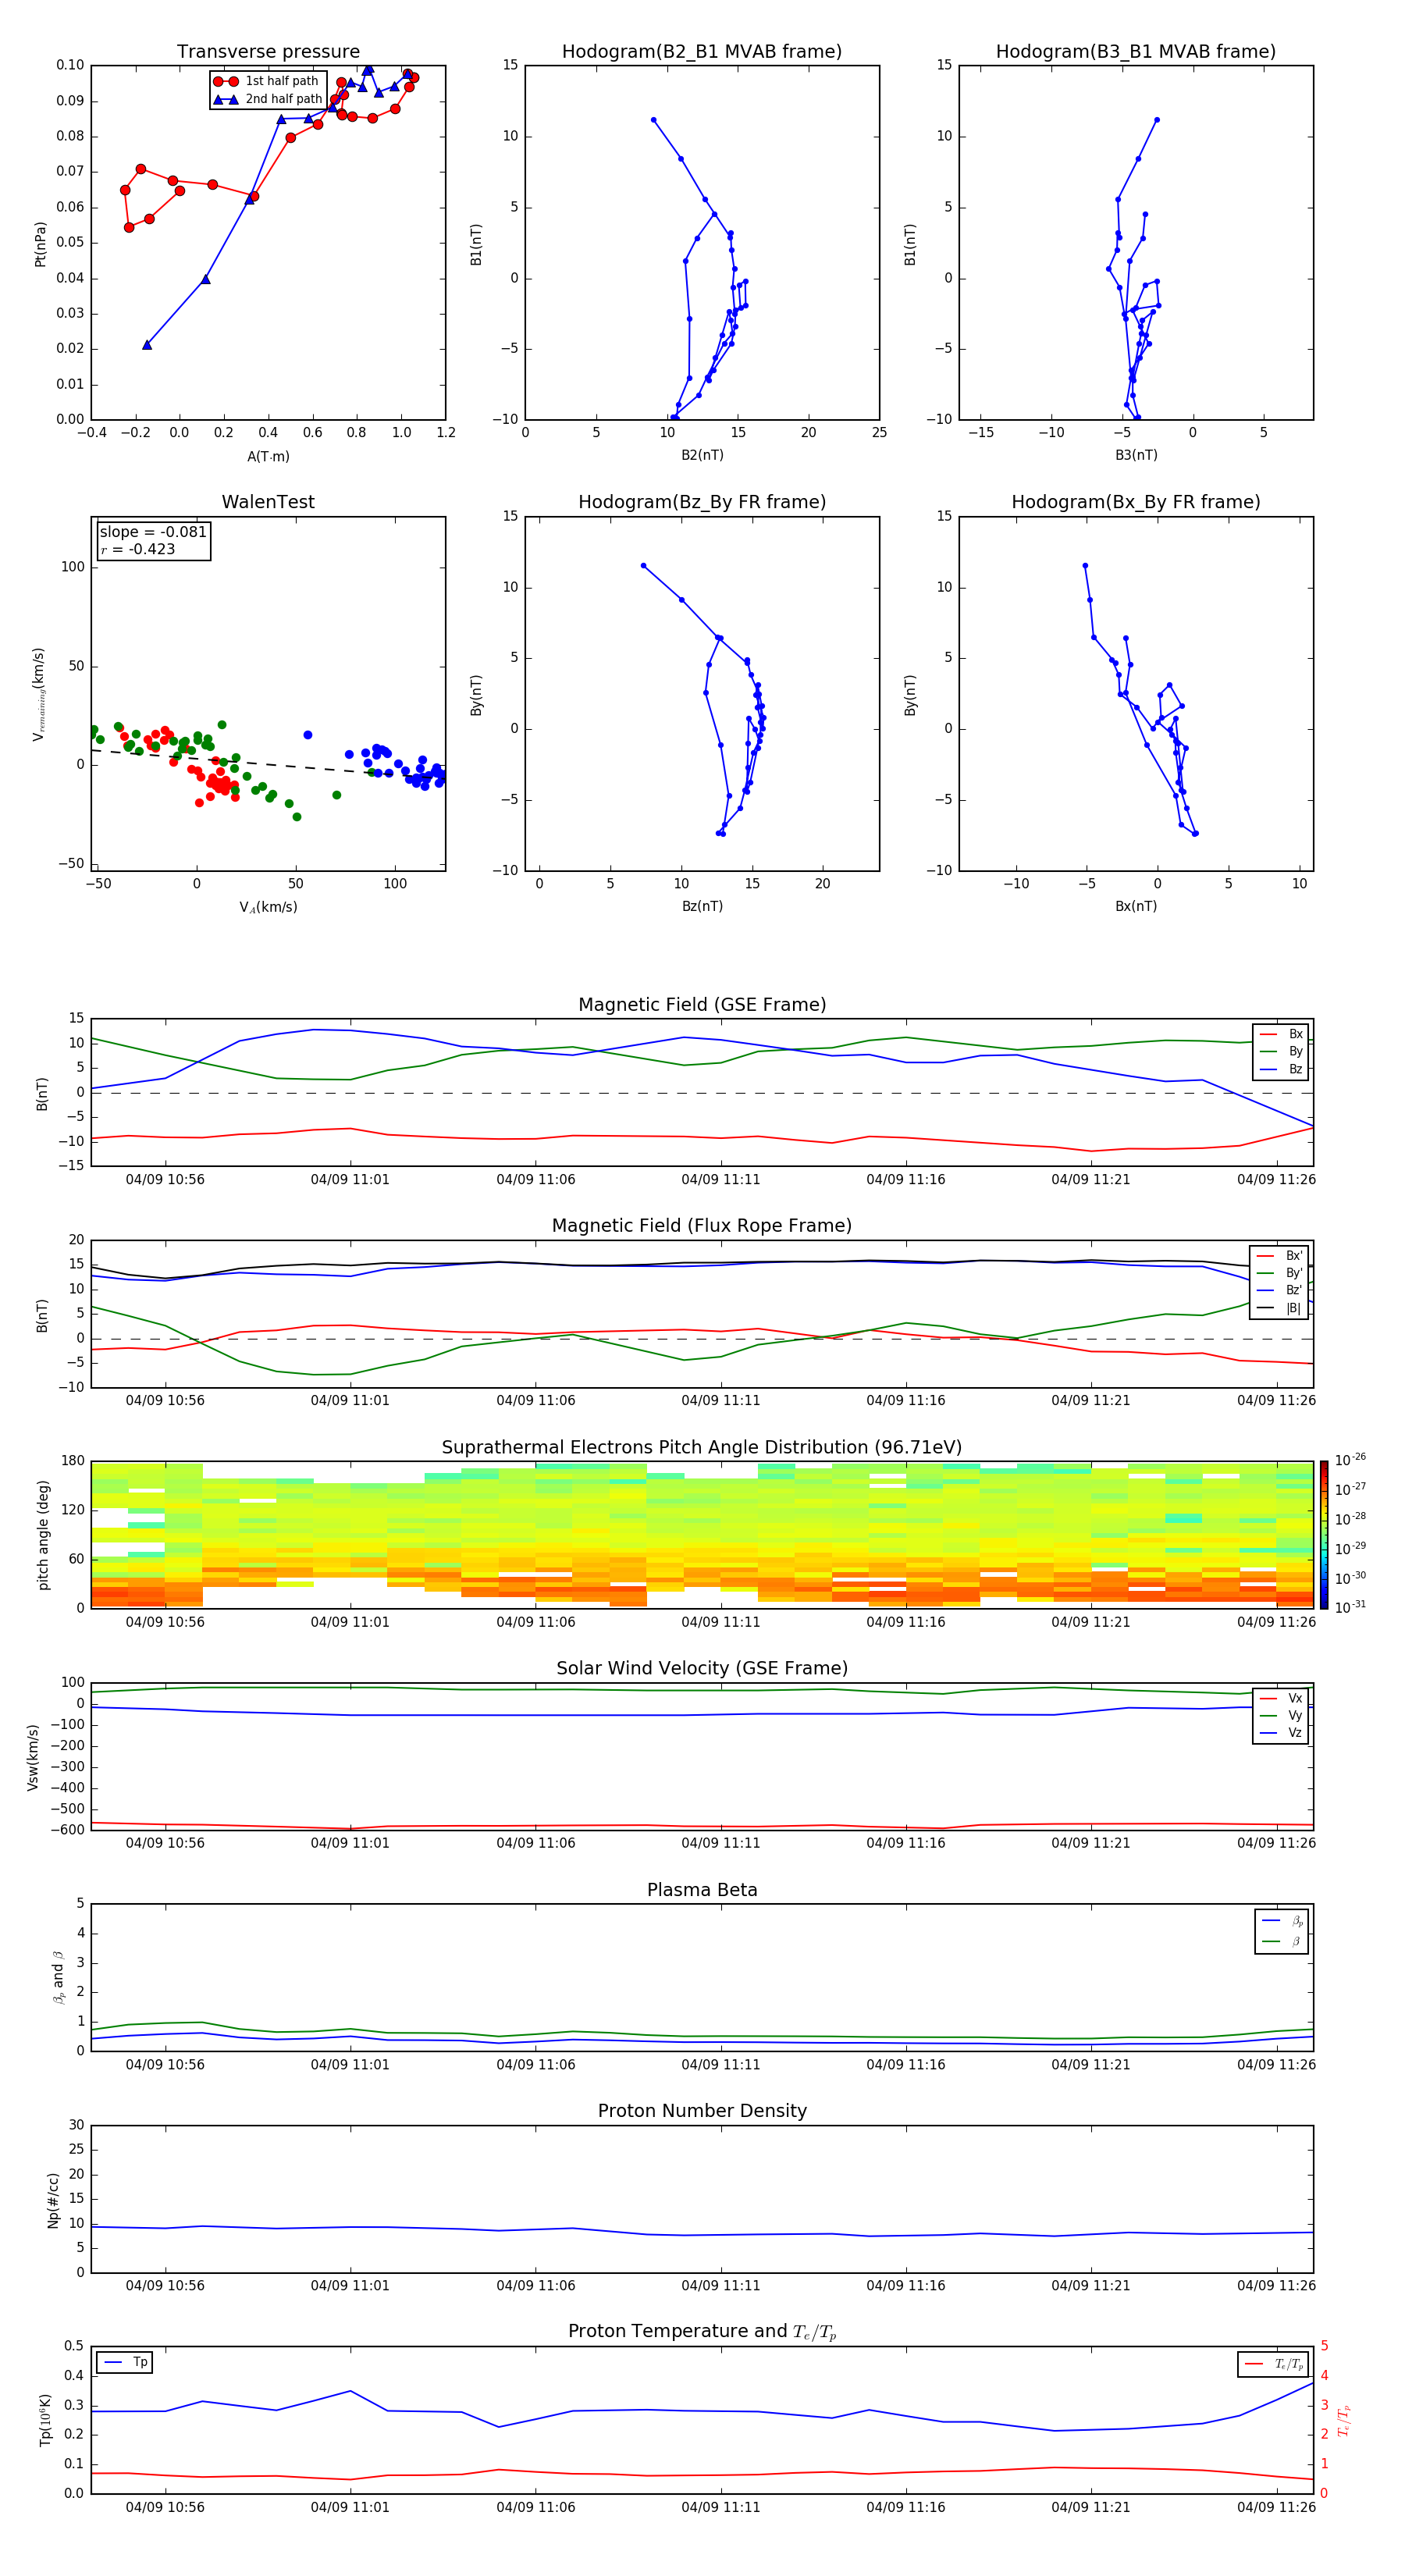Click the 'Pt(nPa)' y-axis label

[x=40, y=243]
